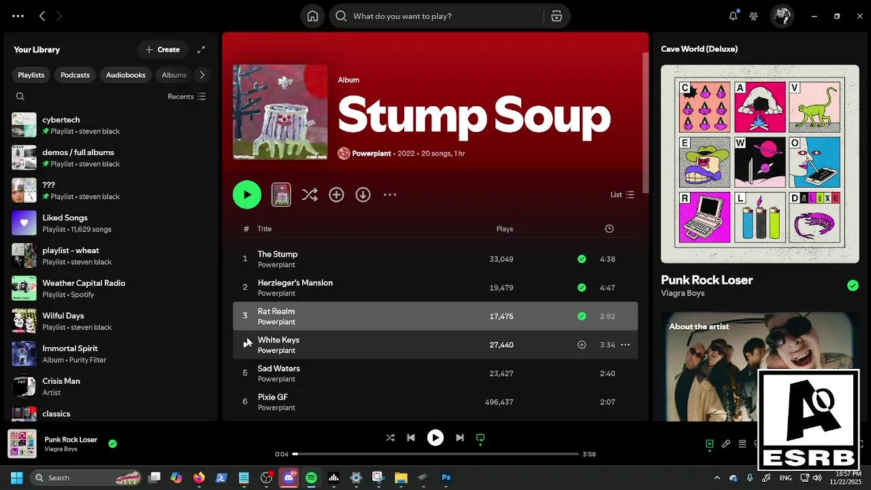The image size is (871, 490).
Task: Play the current song in player bar
Action: click(x=435, y=438)
